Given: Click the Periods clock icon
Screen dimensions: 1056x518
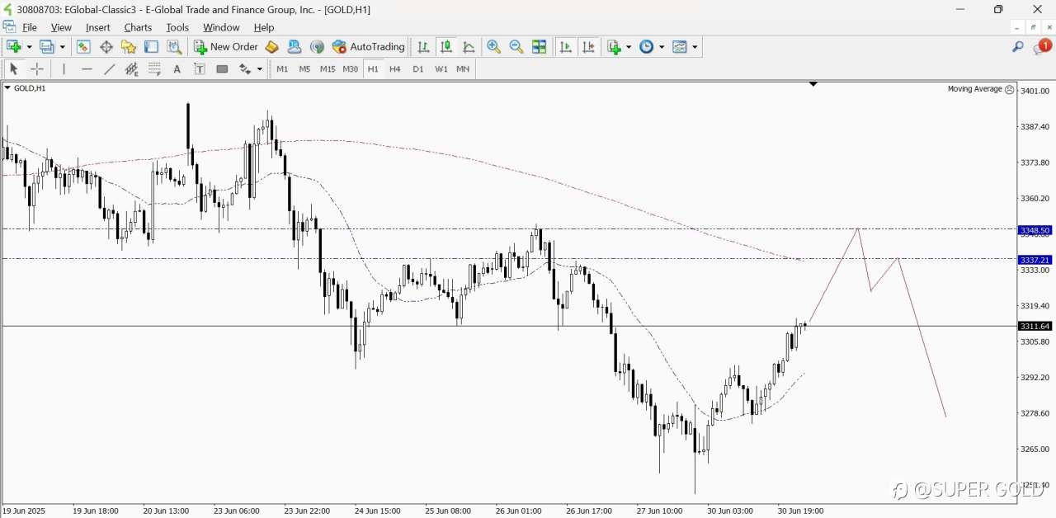Looking at the screenshot, I should point(647,47).
